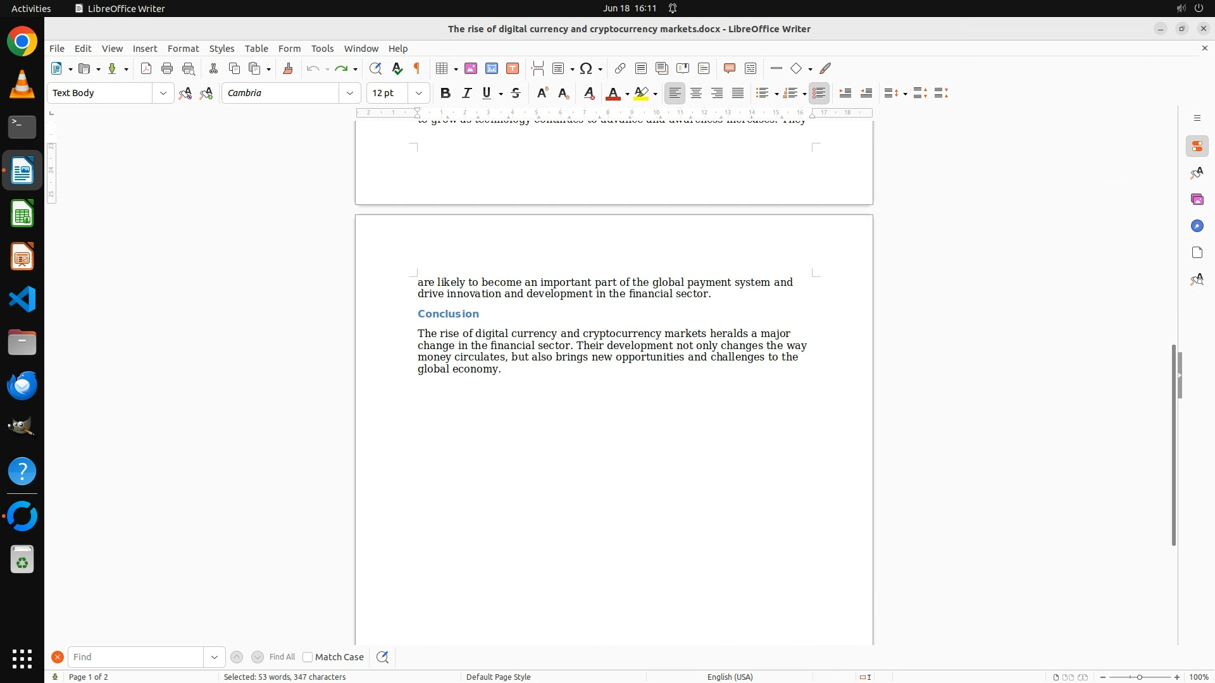
Task: Enable the Match Case checkbox
Action: click(x=308, y=657)
